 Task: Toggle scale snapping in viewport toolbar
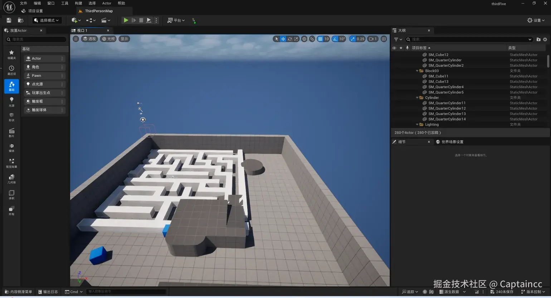point(353,39)
